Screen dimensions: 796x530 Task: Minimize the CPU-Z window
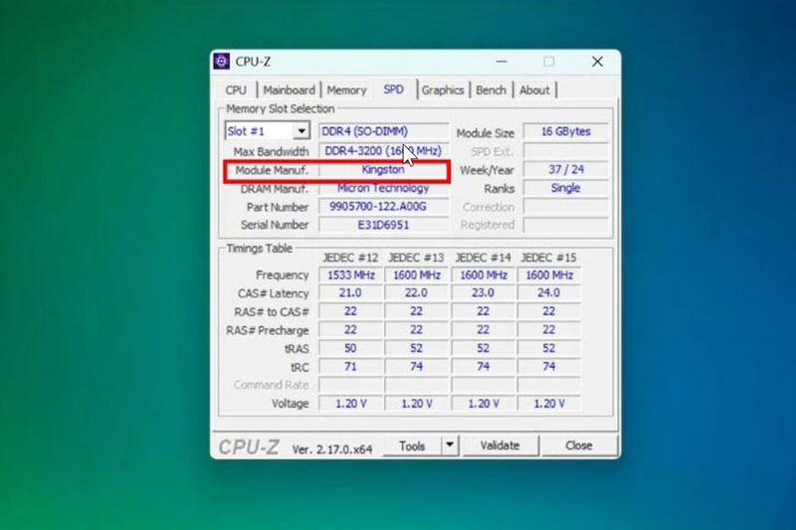pos(501,62)
